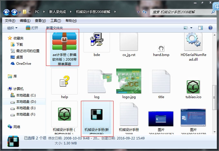Open 本地磁盘 (F:) in the sidebar
Screen dimensions: 219x151
click(26, 114)
